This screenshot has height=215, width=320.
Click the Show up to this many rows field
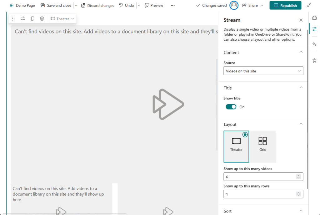pos(263,194)
